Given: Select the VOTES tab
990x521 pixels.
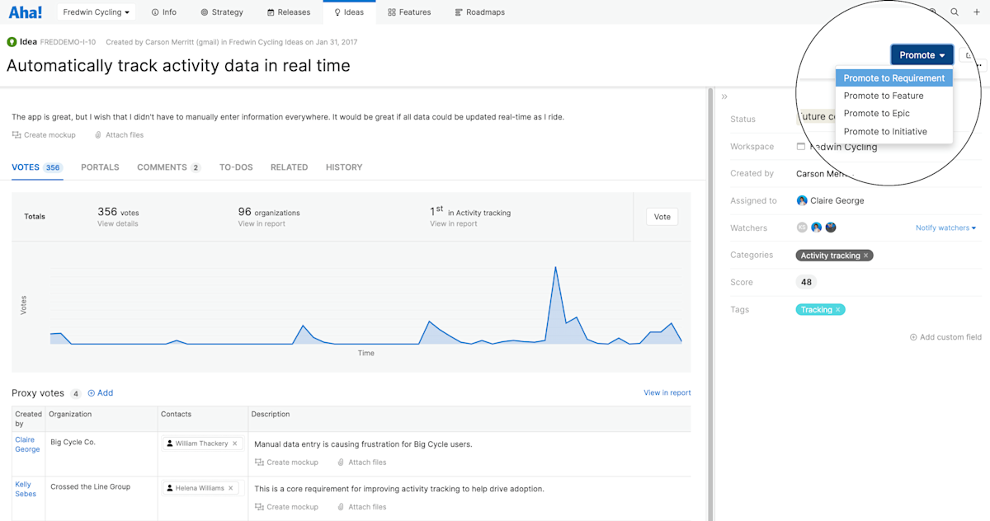Looking at the screenshot, I should pos(37,167).
